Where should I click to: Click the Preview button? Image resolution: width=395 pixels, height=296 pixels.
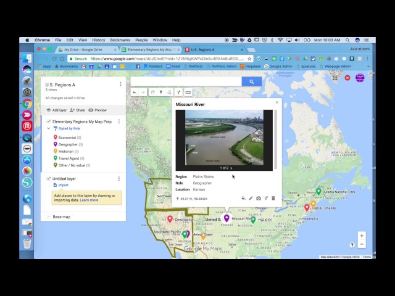[x=98, y=110]
